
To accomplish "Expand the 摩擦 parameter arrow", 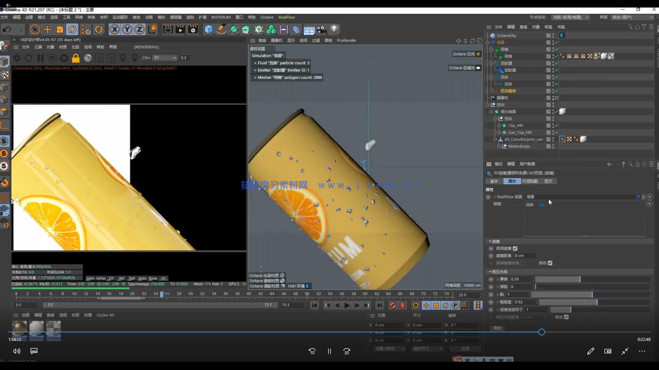I will 497,279.
